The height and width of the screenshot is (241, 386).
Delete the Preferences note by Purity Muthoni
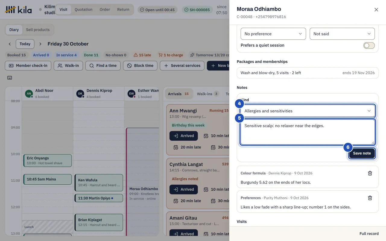tap(370, 198)
